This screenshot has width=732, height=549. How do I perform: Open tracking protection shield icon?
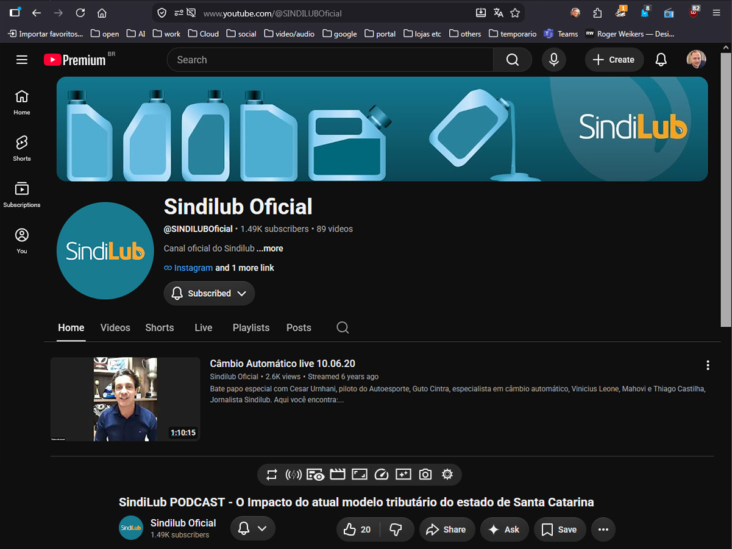(x=162, y=13)
